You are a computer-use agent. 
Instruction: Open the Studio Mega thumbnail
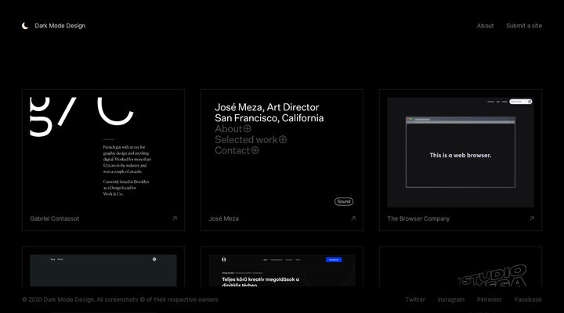click(x=461, y=271)
